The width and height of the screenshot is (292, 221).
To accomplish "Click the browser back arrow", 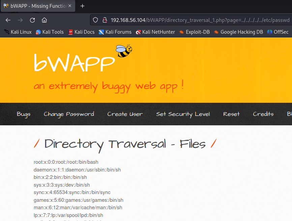I will coord(8,20).
